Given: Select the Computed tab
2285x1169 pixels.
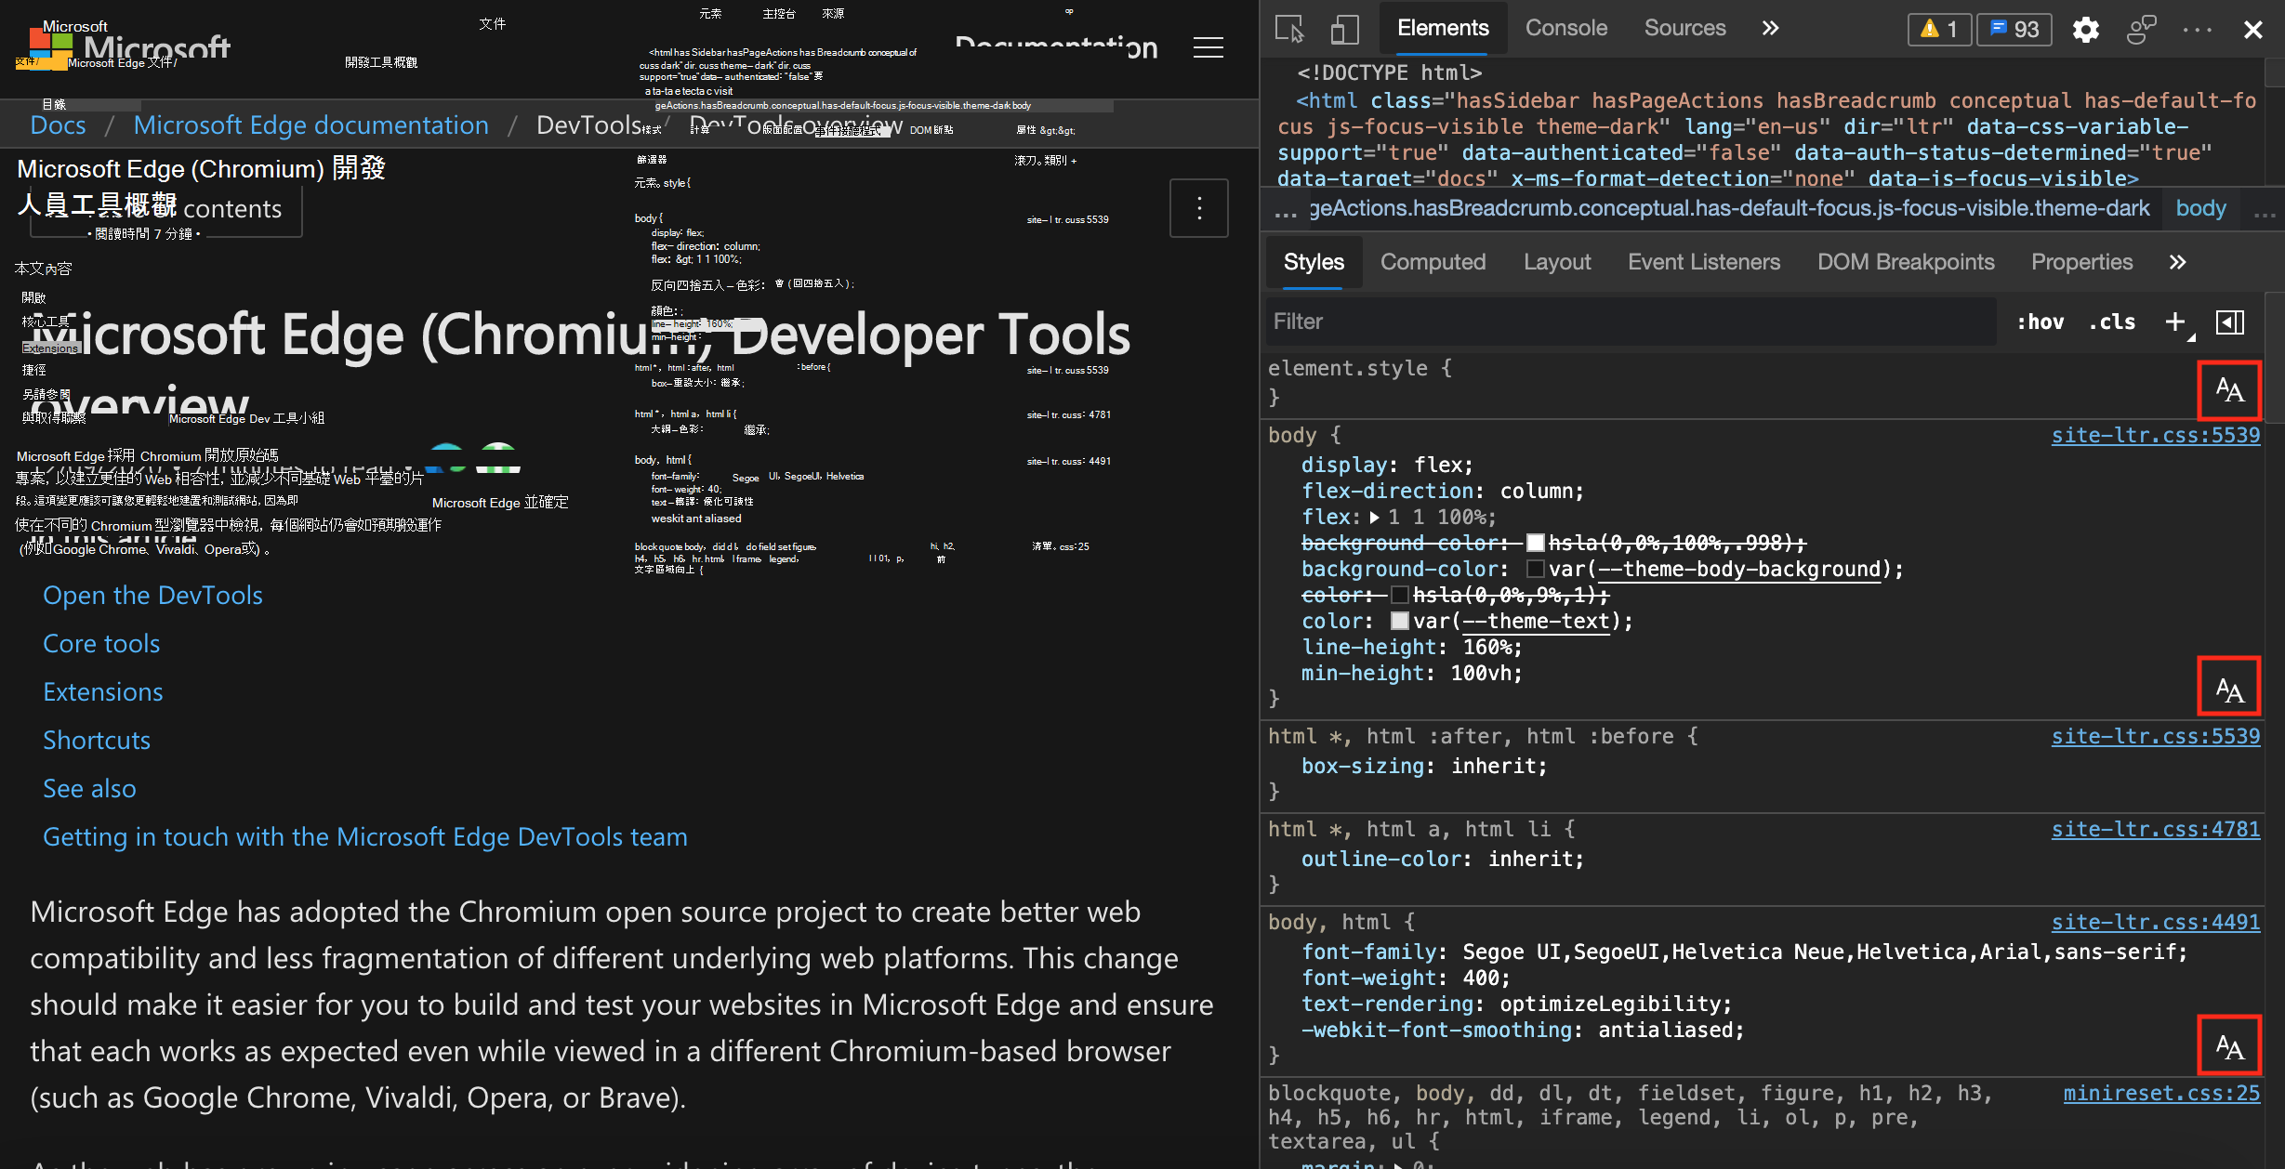Looking at the screenshot, I should pyautogui.click(x=1433, y=262).
